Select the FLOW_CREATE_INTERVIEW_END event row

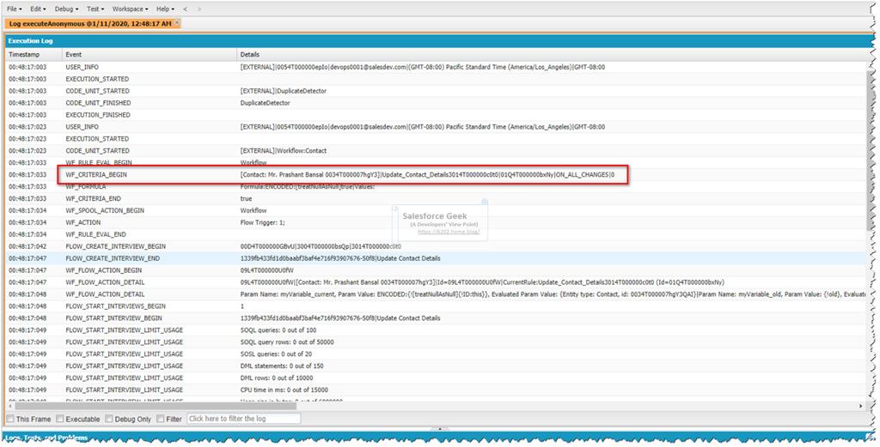[x=436, y=258]
